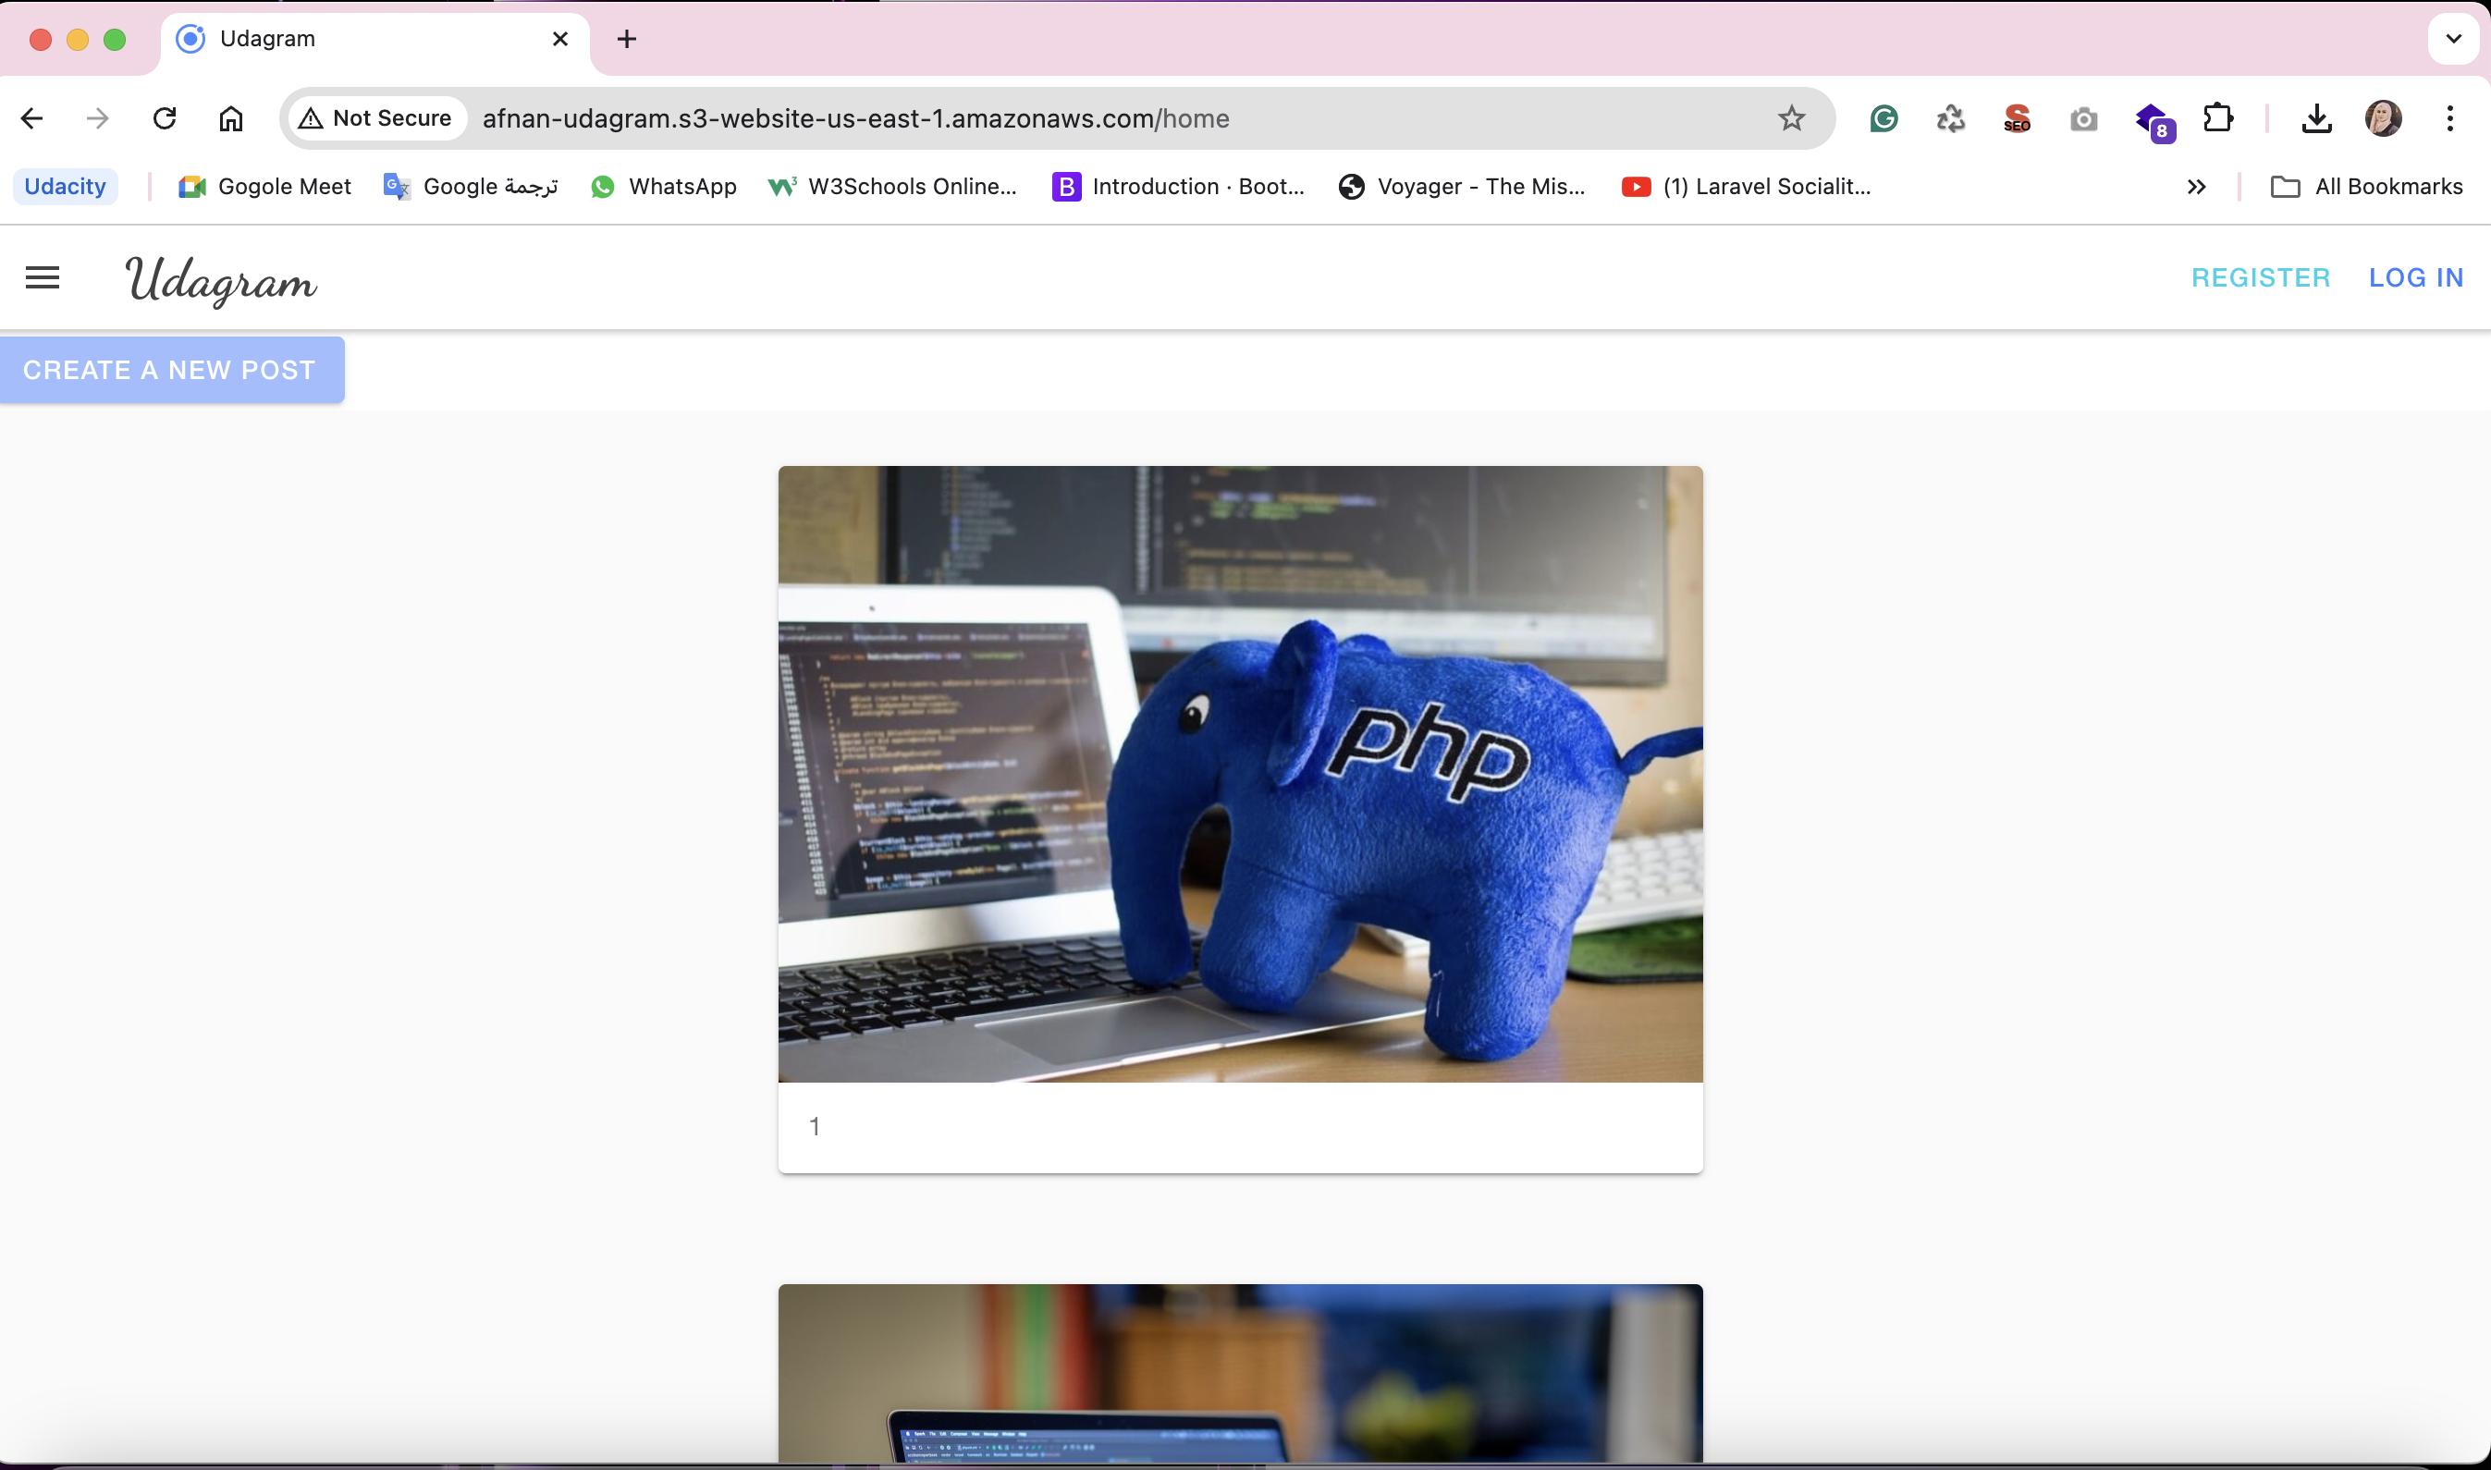Click the LOG IN link
2491x1470 pixels.
pyautogui.click(x=2415, y=278)
